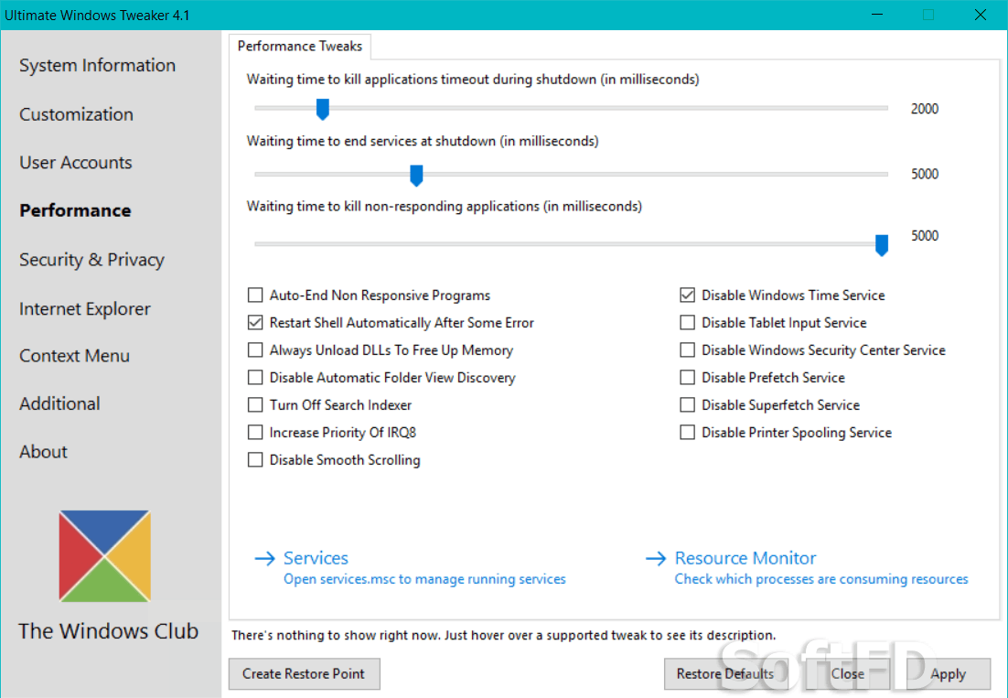Check Always Unload DLLs To Free Up Memory

pyautogui.click(x=255, y=350)
